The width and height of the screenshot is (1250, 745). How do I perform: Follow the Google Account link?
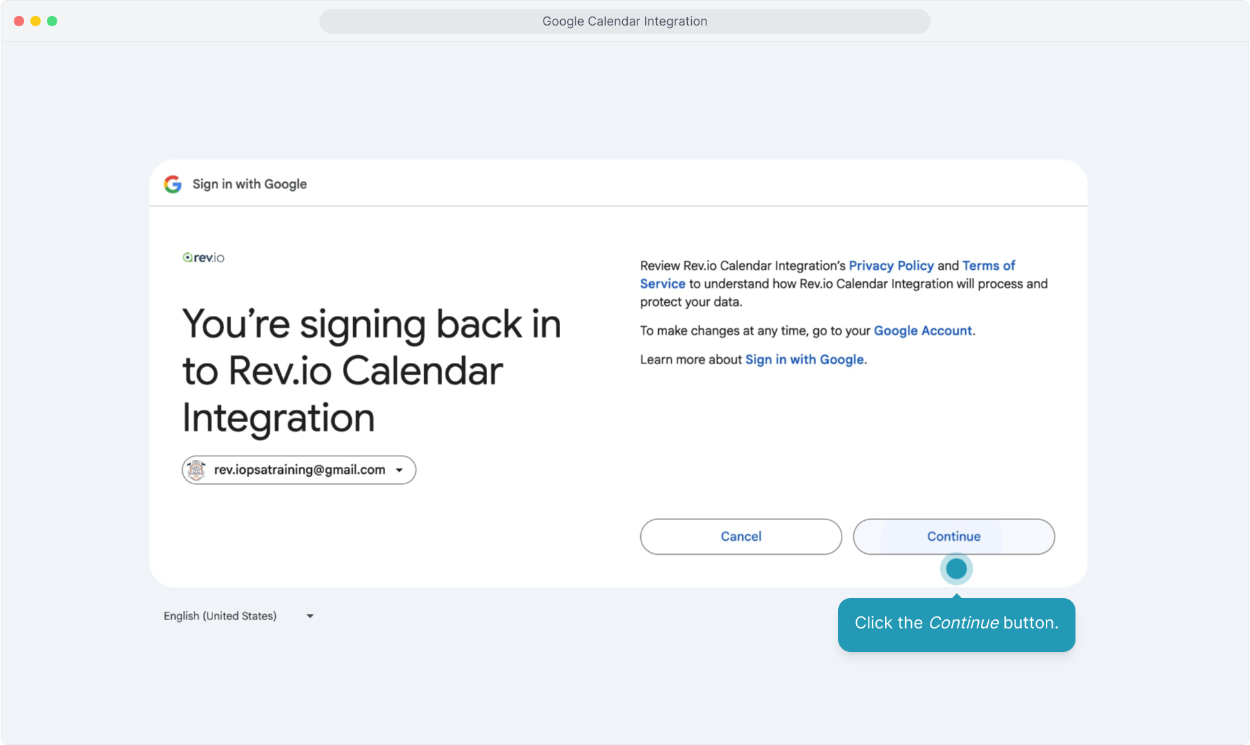coord(922,330)
